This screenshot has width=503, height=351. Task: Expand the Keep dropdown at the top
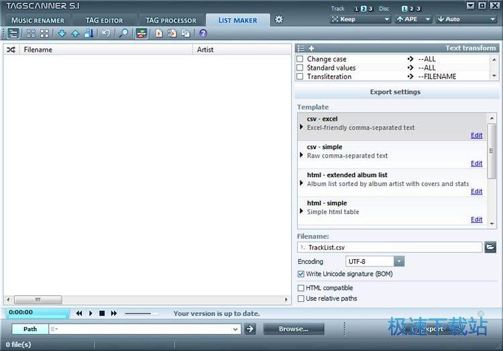pos(387,19)
